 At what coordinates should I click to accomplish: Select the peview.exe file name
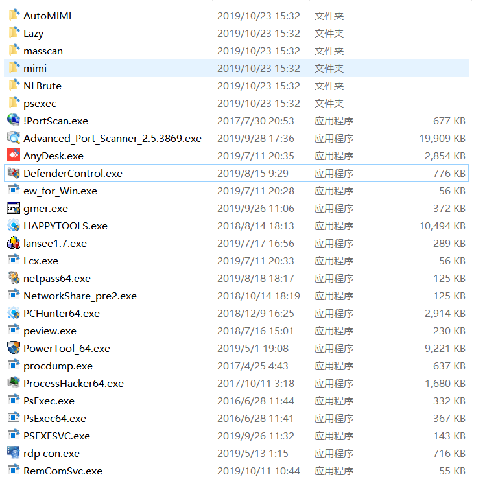50,331
